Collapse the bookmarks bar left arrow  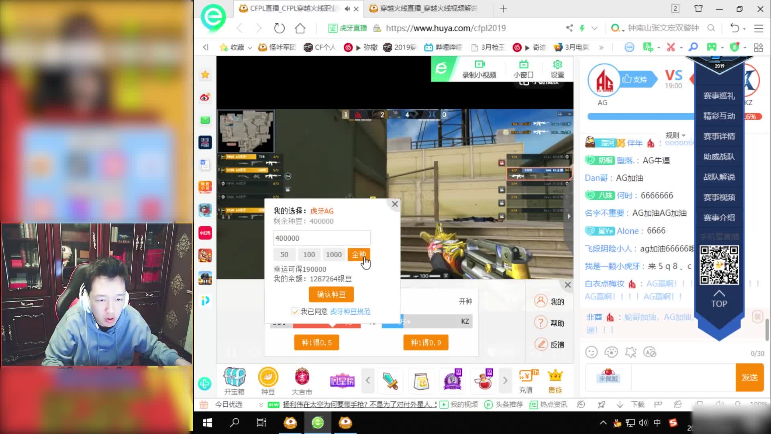coord(206,47)
